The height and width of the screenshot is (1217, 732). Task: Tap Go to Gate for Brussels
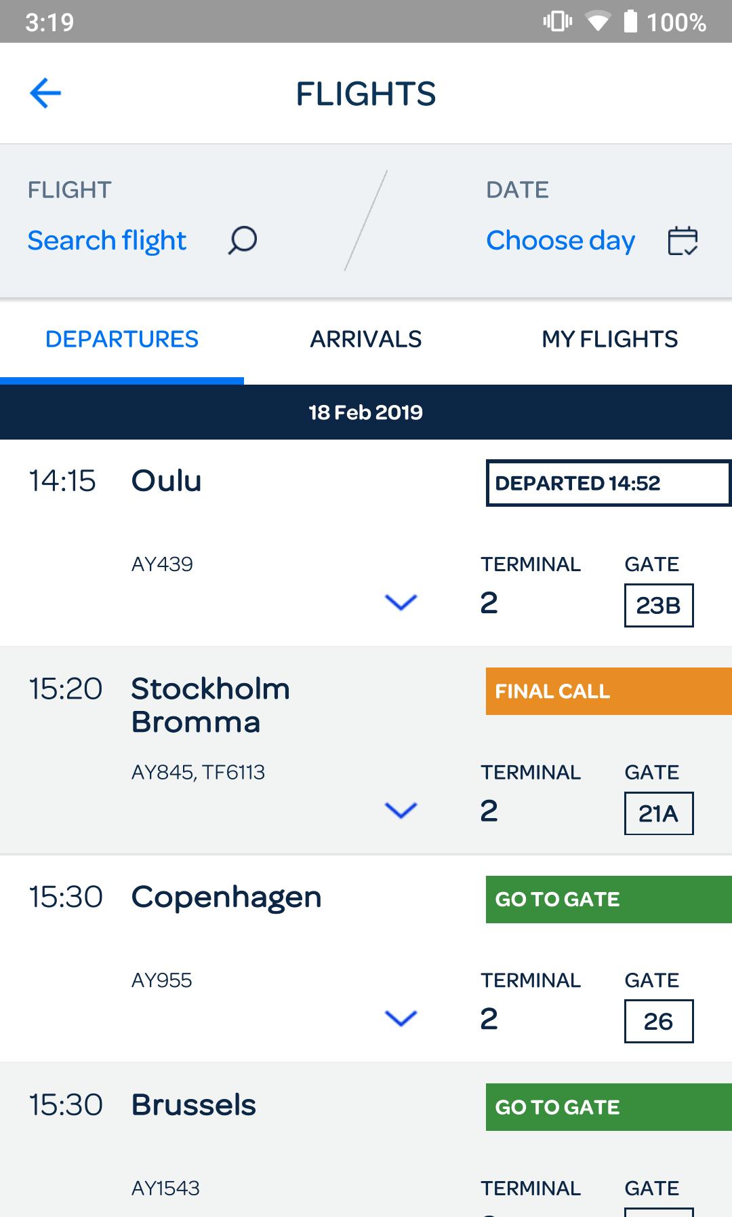tap(608, 1107)
